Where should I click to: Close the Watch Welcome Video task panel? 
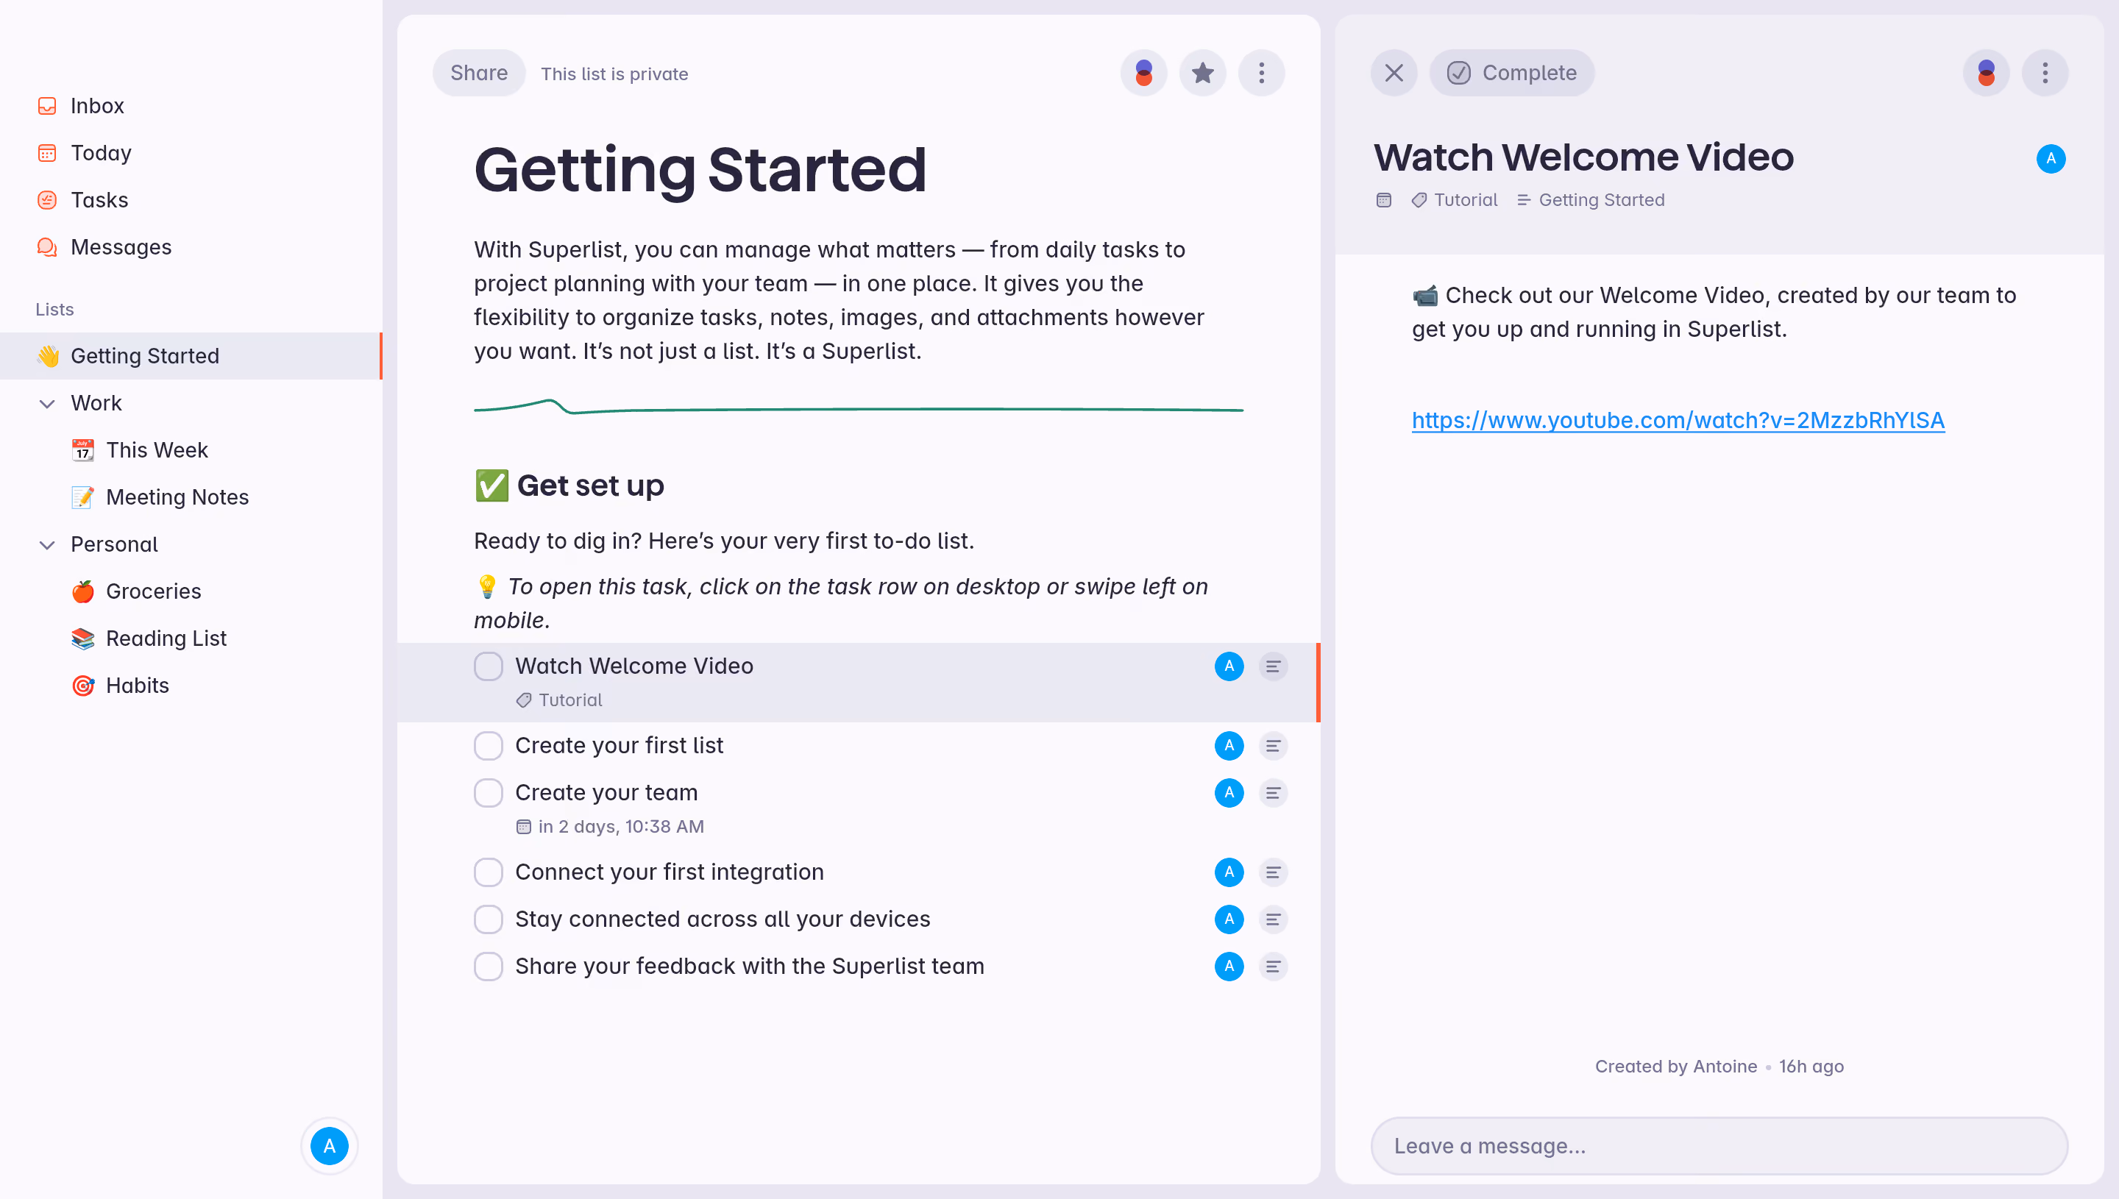click(1394, 74)
